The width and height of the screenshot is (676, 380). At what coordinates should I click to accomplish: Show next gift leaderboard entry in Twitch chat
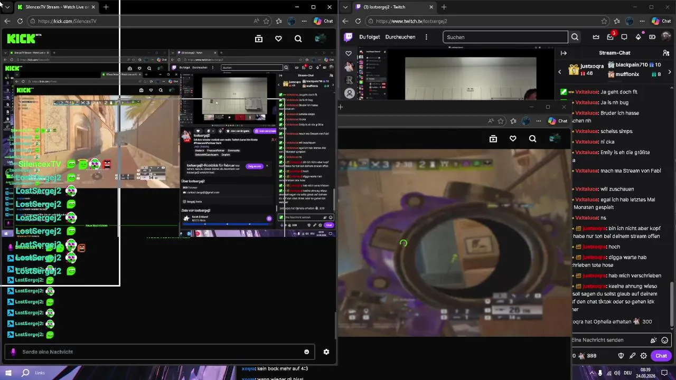pos(670,72)
